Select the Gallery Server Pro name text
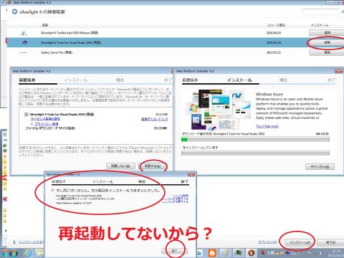 57,52
